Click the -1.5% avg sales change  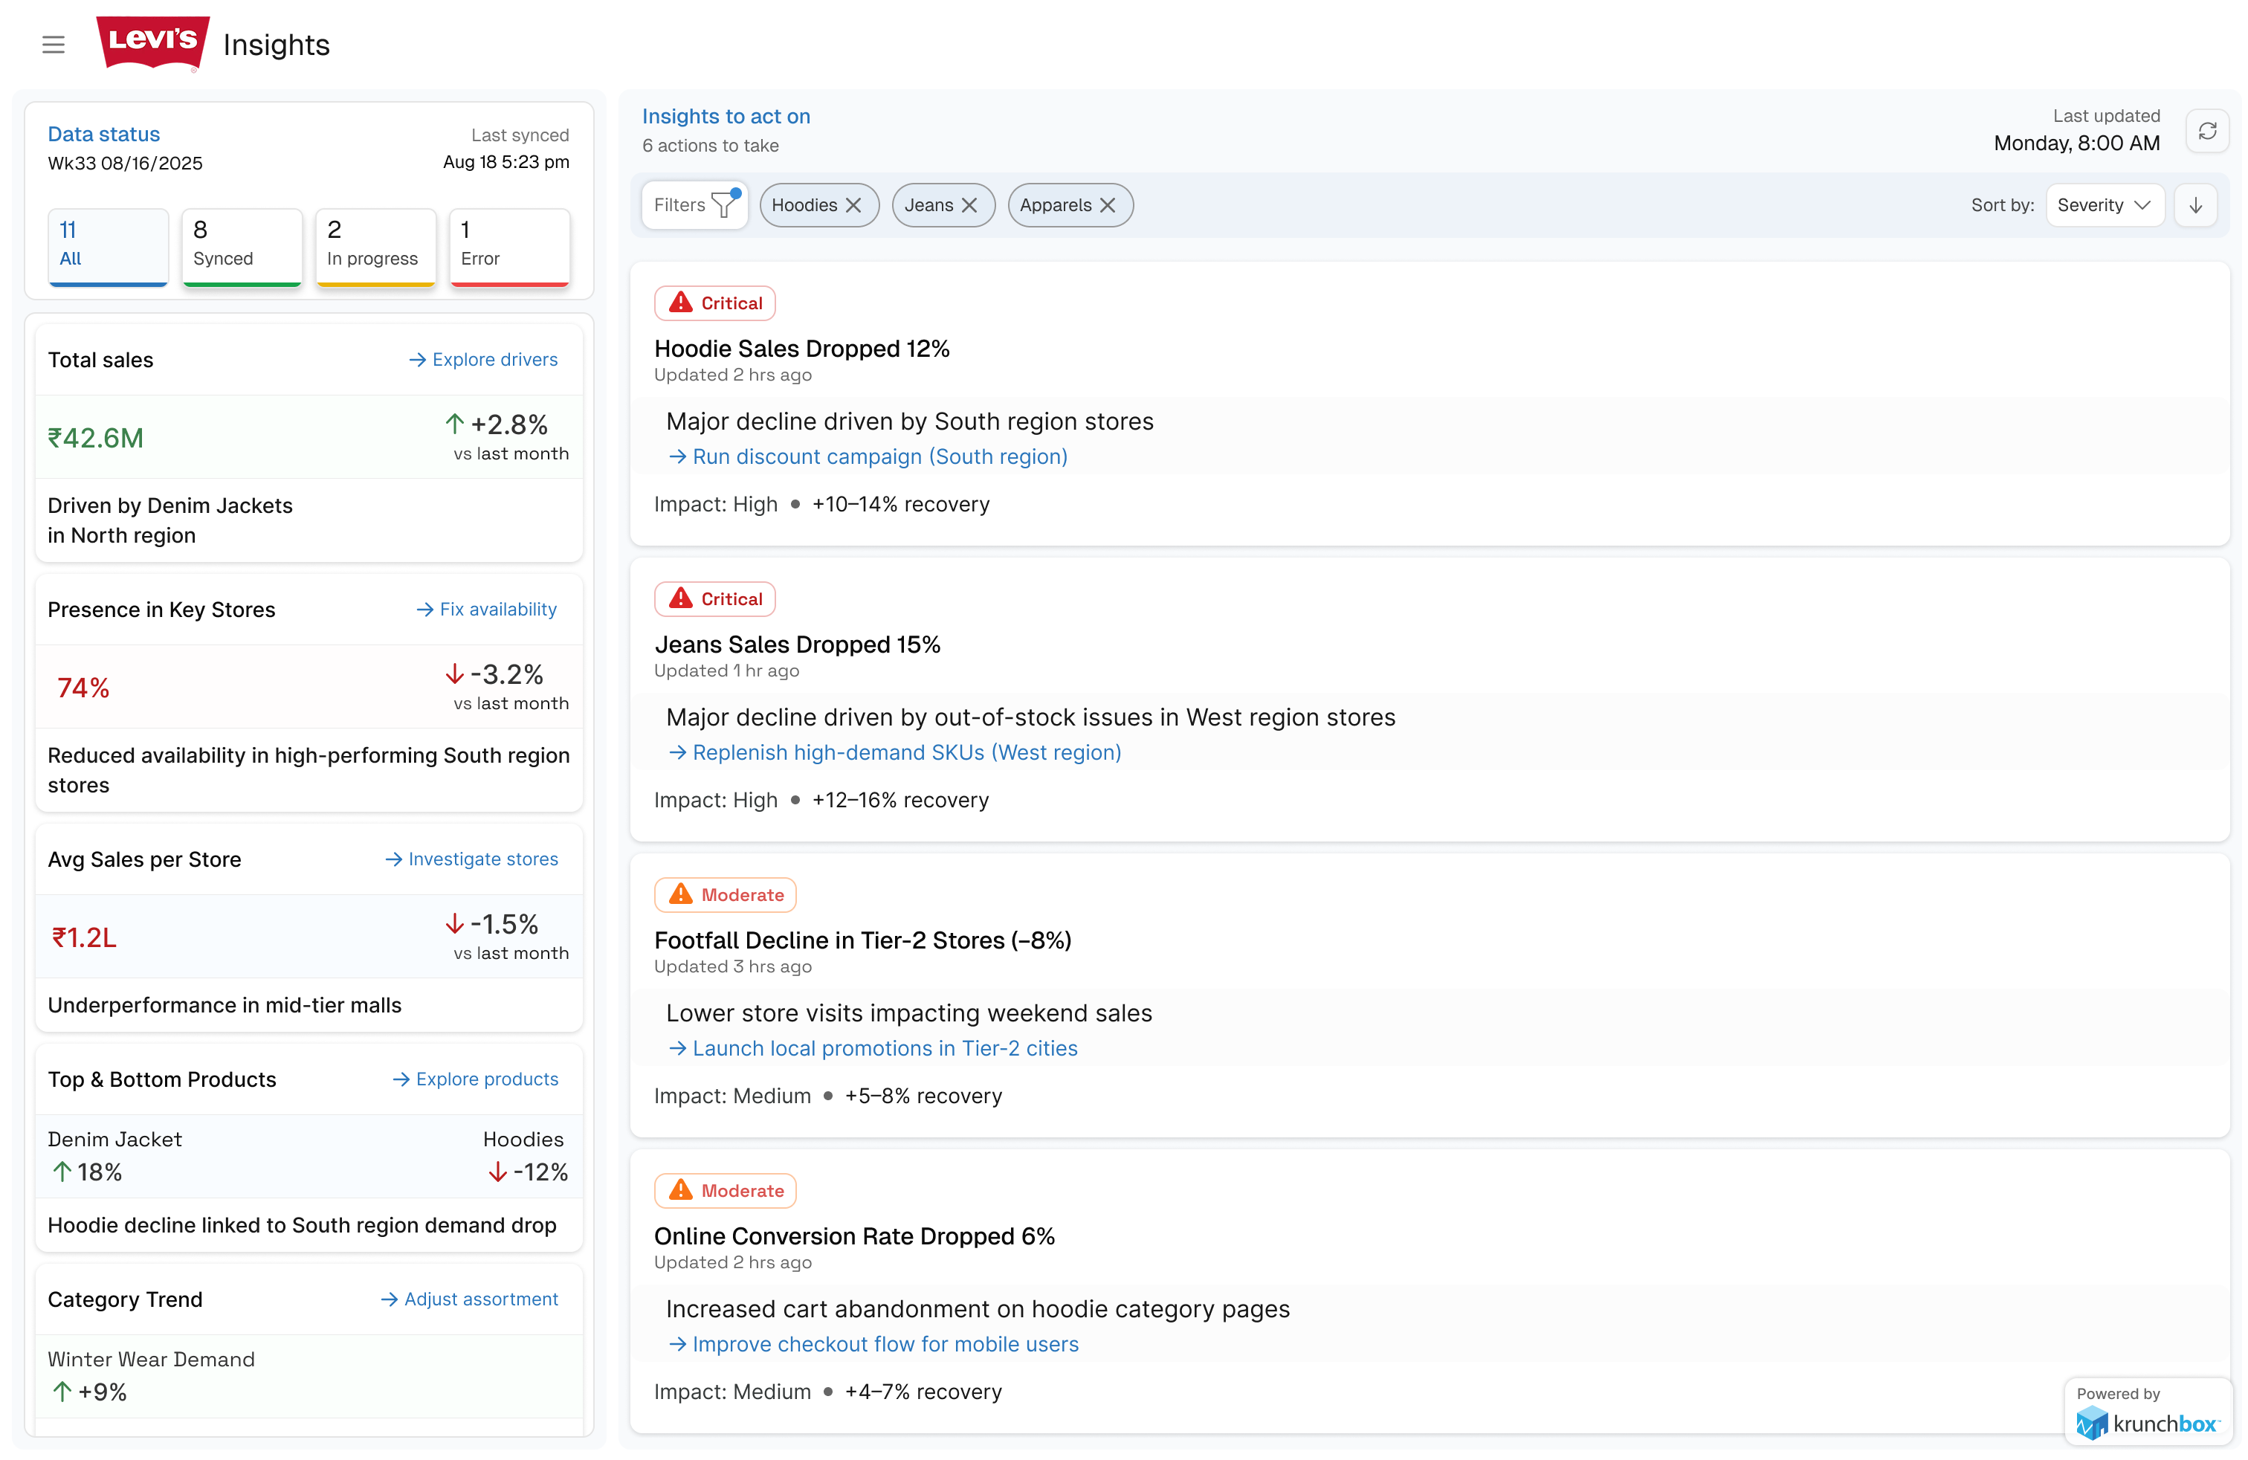[x=491, y=923]
